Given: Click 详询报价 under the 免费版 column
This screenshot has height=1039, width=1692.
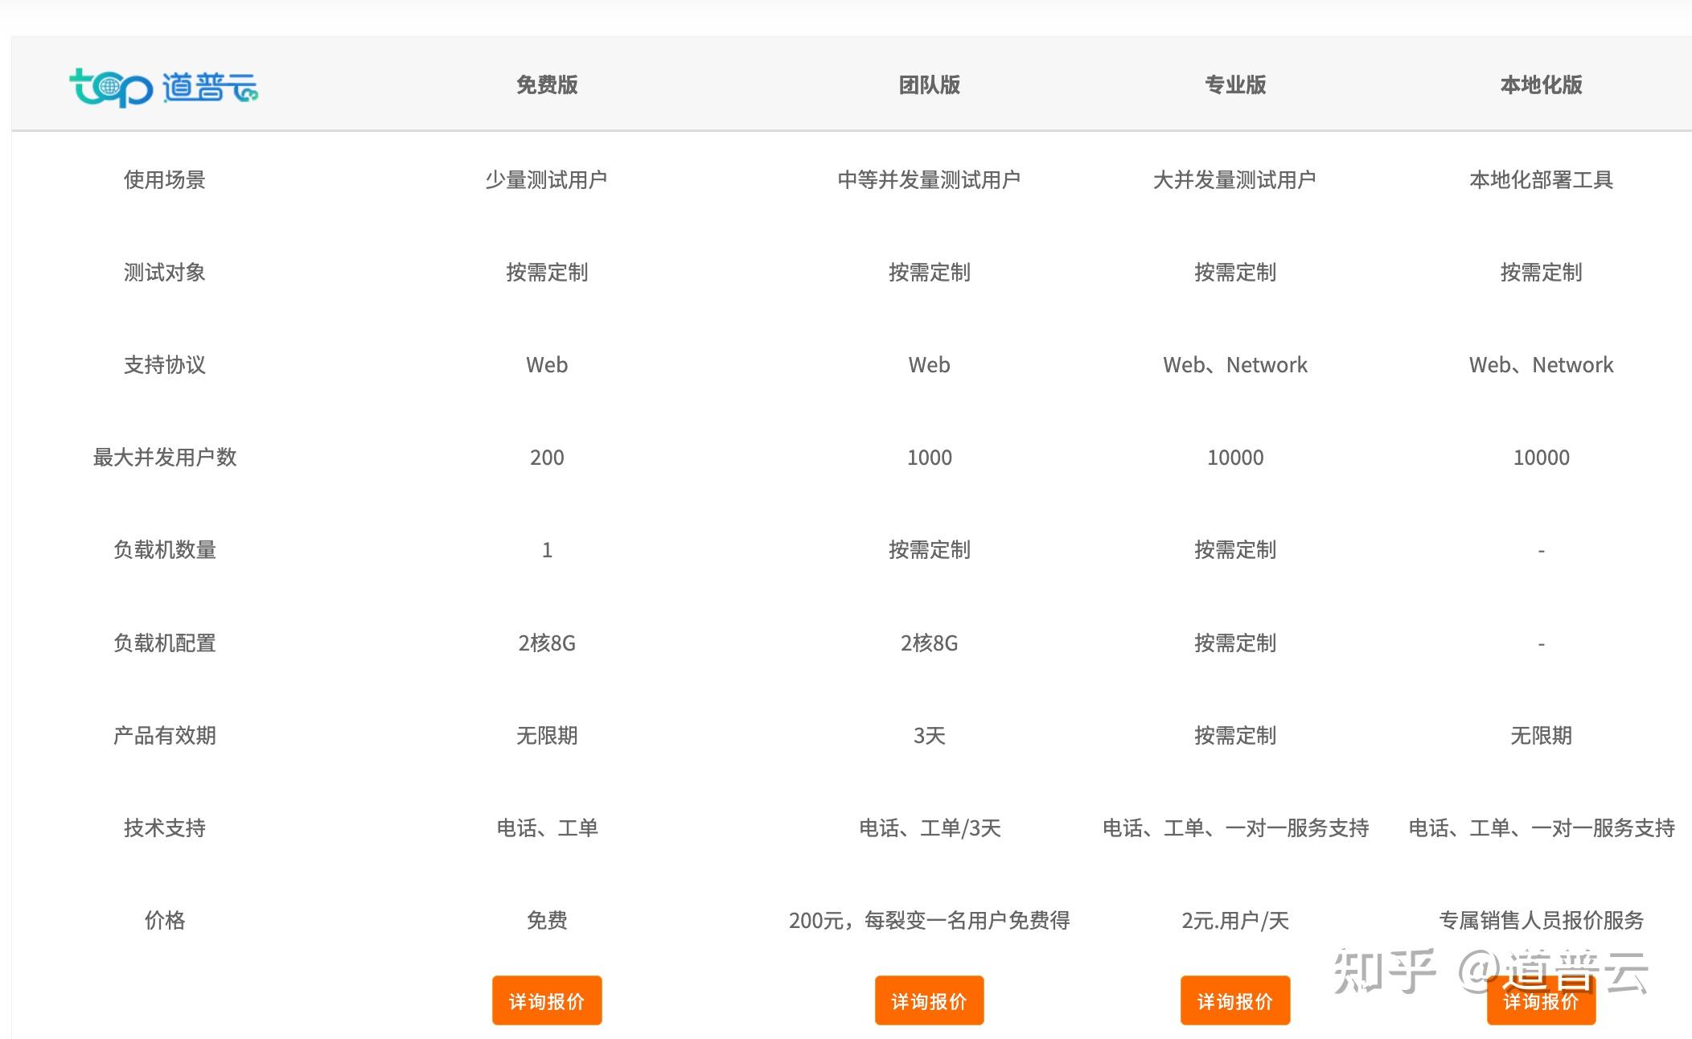Looking at the screenshot, I should (x=547, y=1000).
